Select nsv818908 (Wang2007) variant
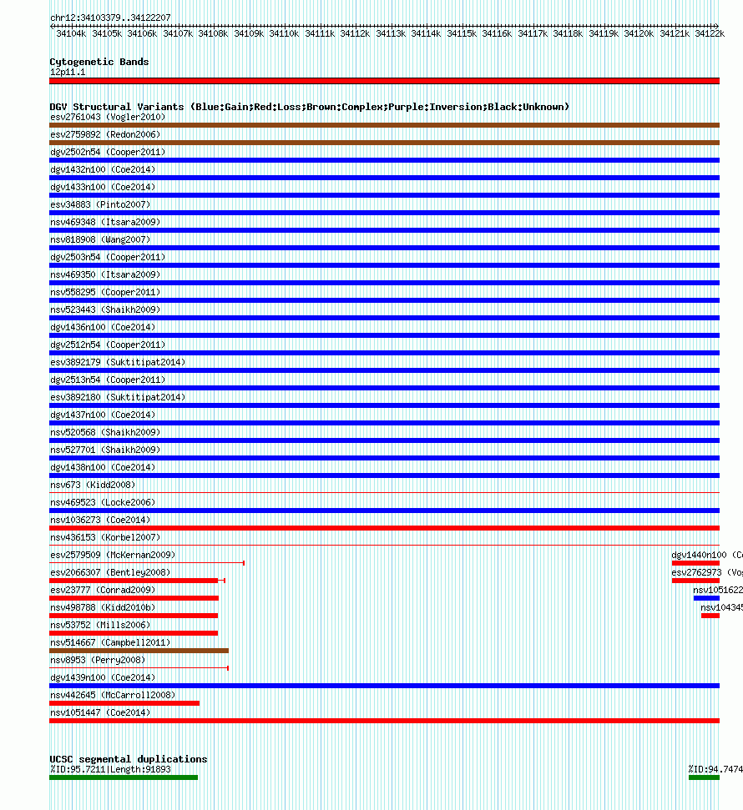This screenshot has width=743, height=810. pyautogui.click(x=100, y=240)
